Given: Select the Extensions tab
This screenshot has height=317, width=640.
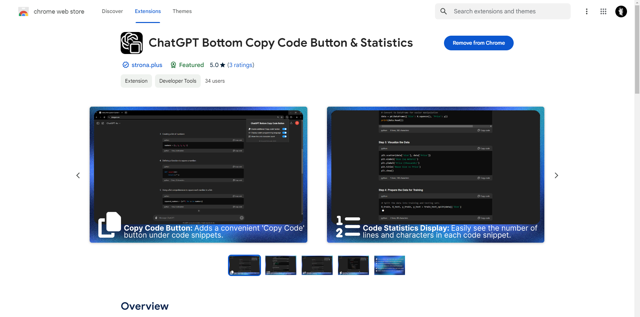Looking at the screenshot, I should pyautogui.click(x=148, y=11).
